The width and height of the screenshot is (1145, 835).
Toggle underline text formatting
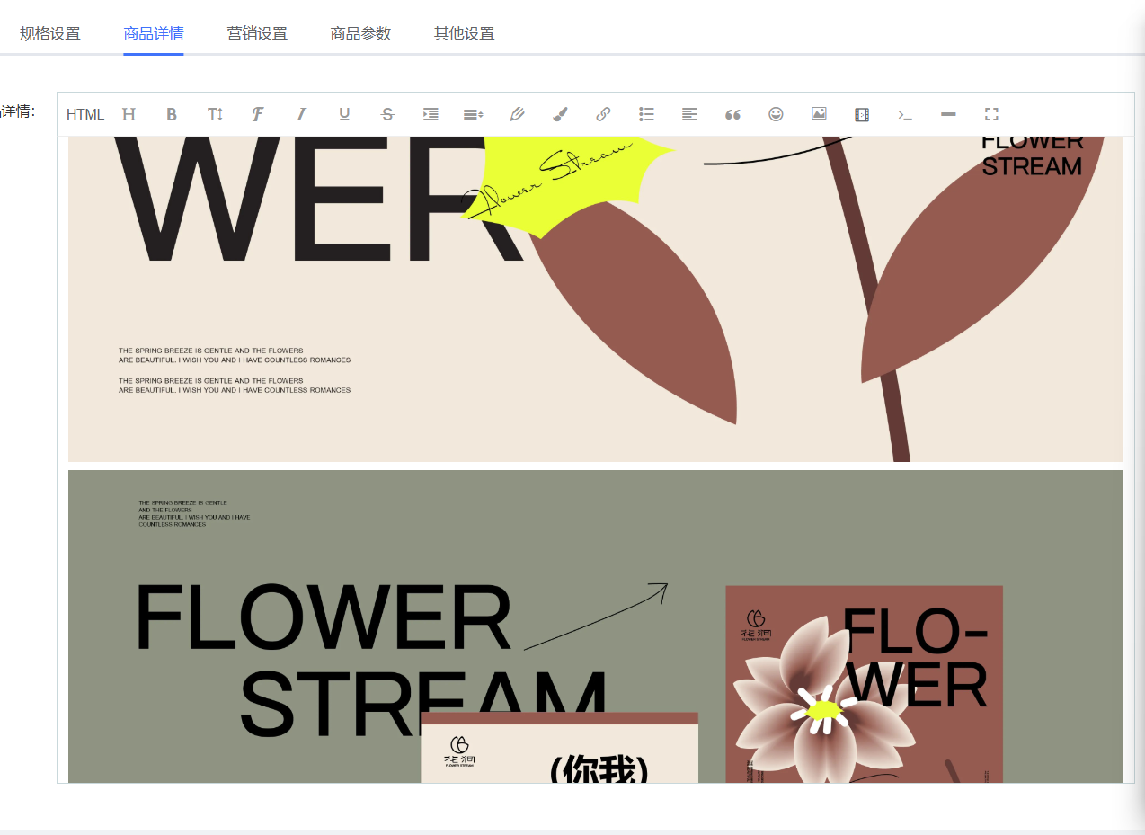pyautogui.click(x=344, y=114)
